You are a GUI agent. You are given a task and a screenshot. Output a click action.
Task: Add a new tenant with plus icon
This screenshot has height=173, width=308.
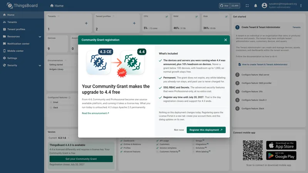click(86, 23)
